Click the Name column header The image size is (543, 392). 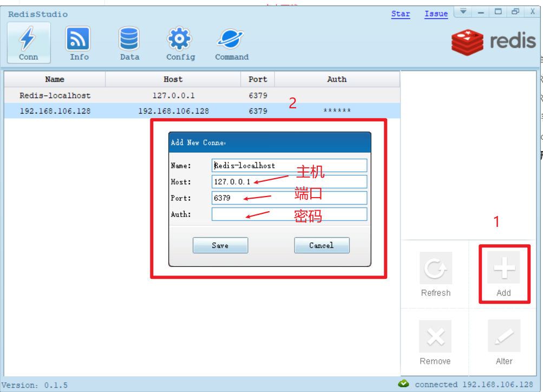pos(55,79)
